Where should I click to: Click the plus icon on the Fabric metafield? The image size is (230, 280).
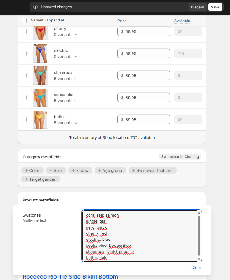pos(73,170)
